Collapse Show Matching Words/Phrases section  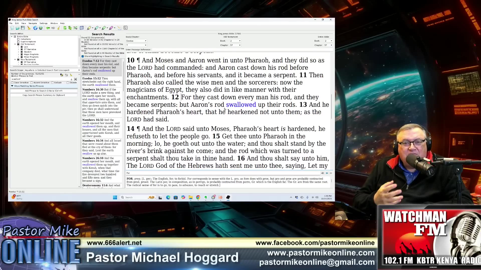coord(12,86)
